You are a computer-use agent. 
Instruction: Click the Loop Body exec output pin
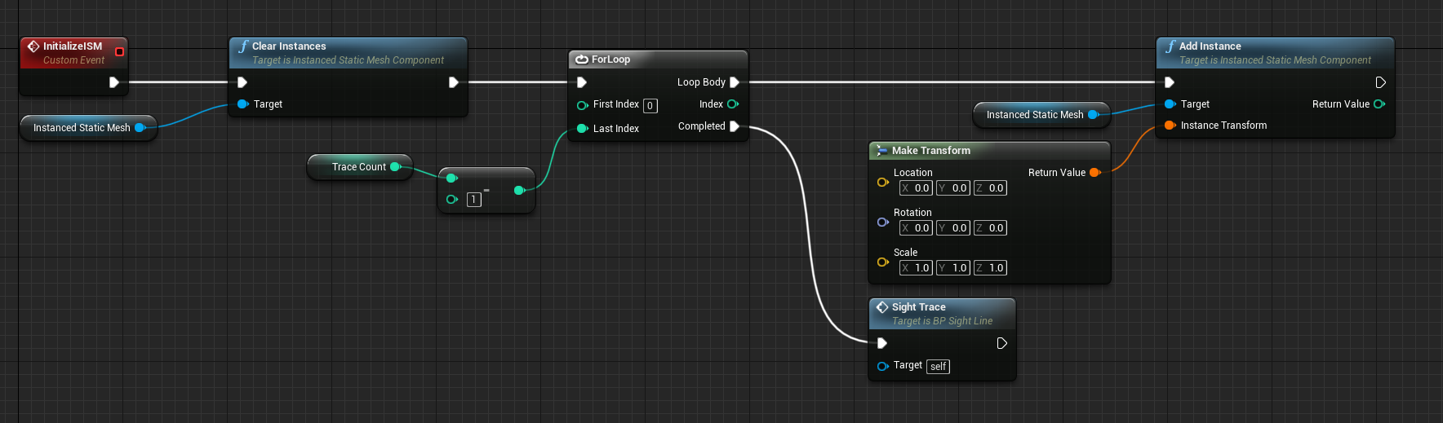tap(735, 82)
